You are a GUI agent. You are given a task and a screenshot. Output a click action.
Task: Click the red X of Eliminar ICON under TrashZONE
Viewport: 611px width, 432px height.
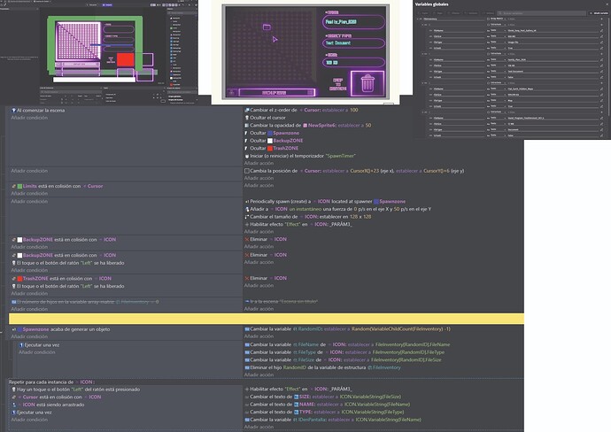[x=248, y=278]
